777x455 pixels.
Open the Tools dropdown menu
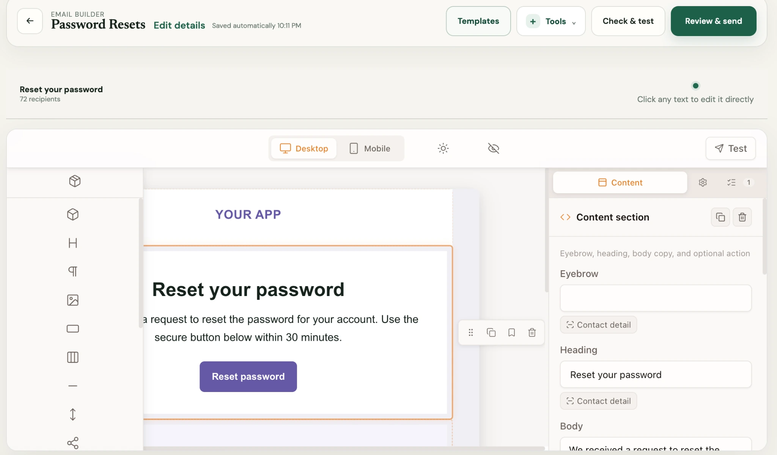tap(551, 21)
